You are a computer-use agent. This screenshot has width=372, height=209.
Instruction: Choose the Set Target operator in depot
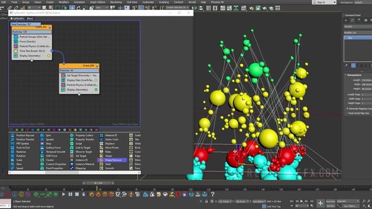78,156
